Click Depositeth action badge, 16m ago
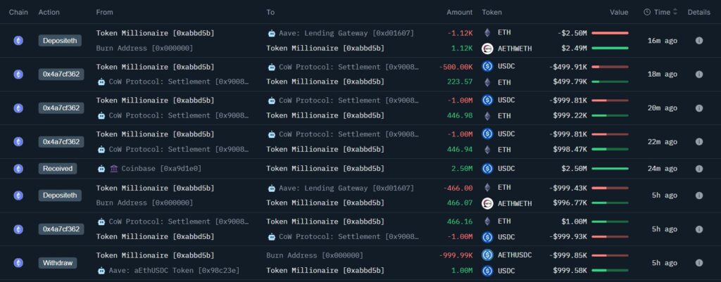Image resolution: width=721 pixels, height=282 pixels. point(60,40)
